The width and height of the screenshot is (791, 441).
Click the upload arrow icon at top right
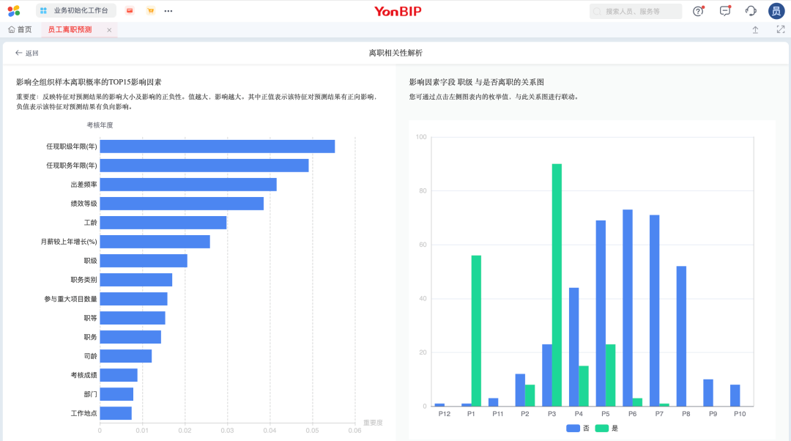pyautogui.click(x=755, y=30)
